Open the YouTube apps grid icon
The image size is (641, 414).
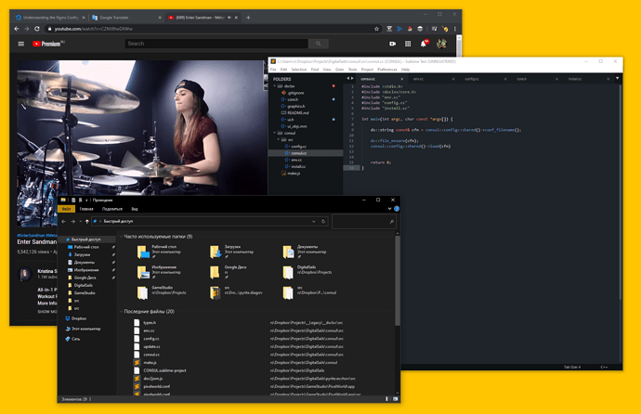[408, 44]
